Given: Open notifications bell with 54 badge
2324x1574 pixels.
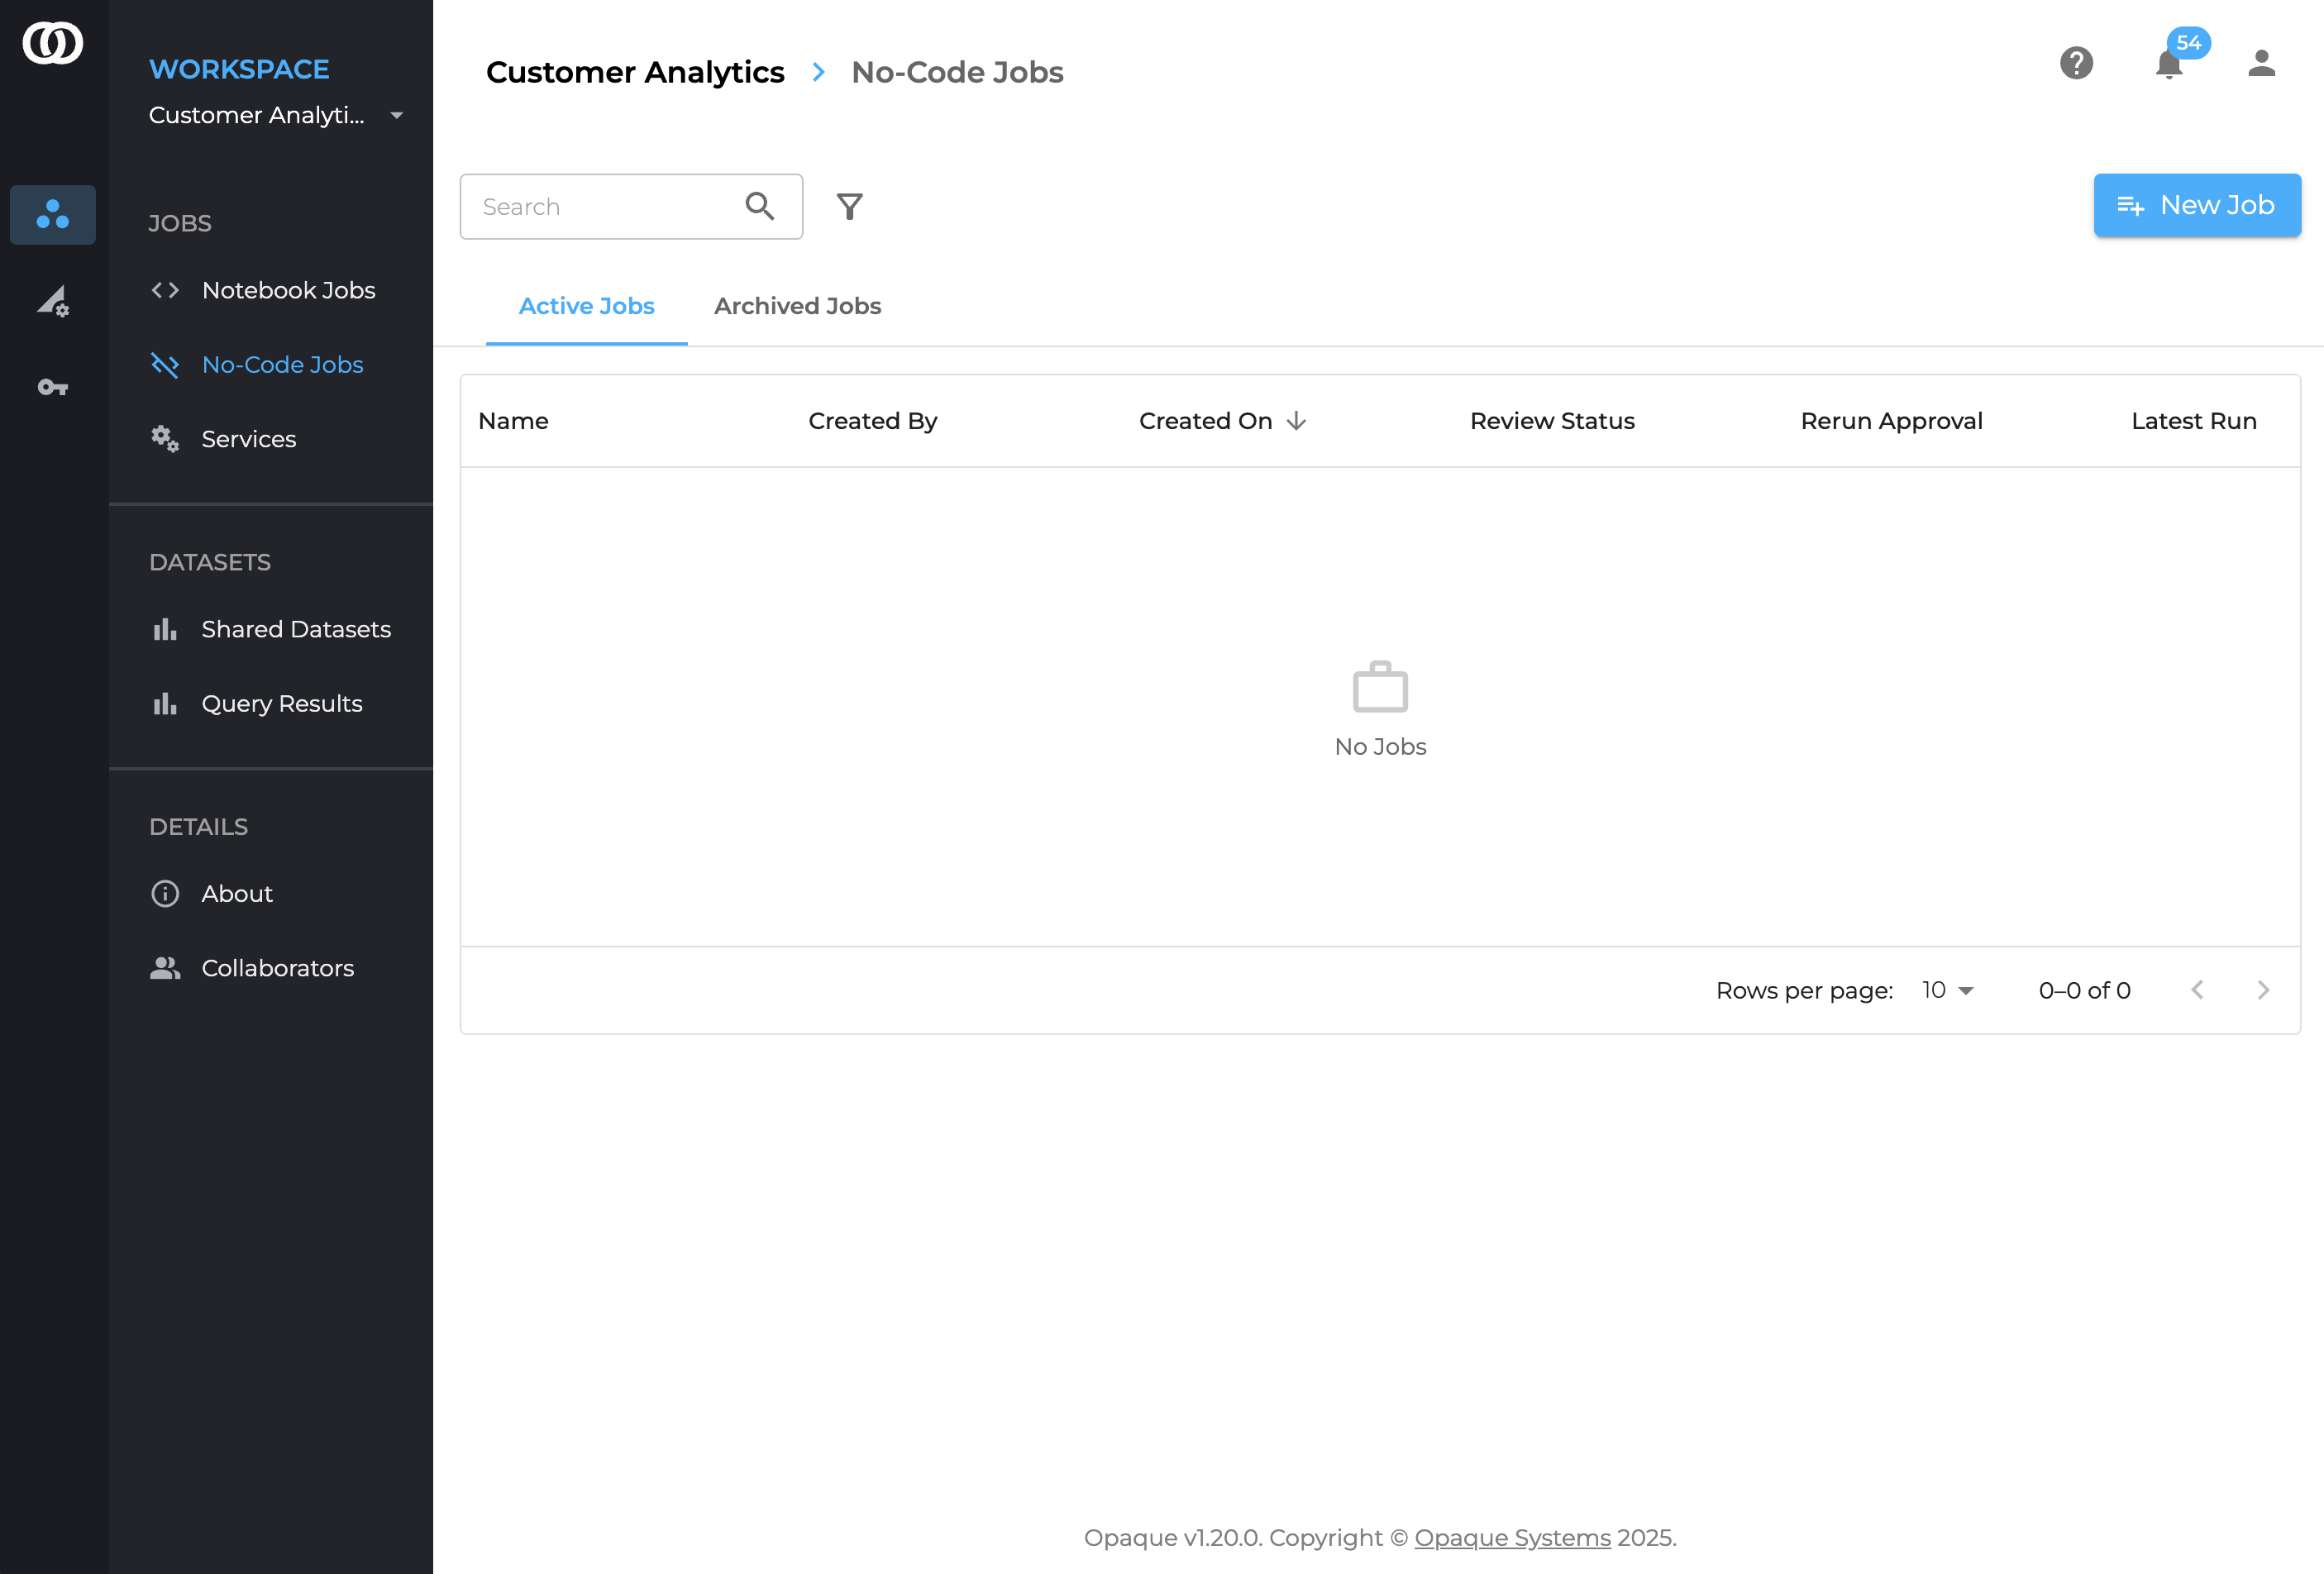Looking at the screenshot, I should (2169, 64).
